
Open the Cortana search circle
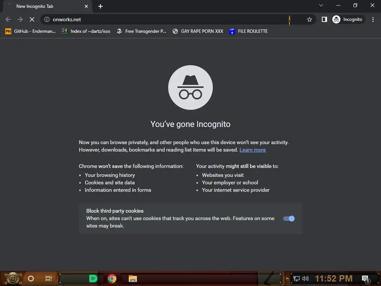point(31,279)
